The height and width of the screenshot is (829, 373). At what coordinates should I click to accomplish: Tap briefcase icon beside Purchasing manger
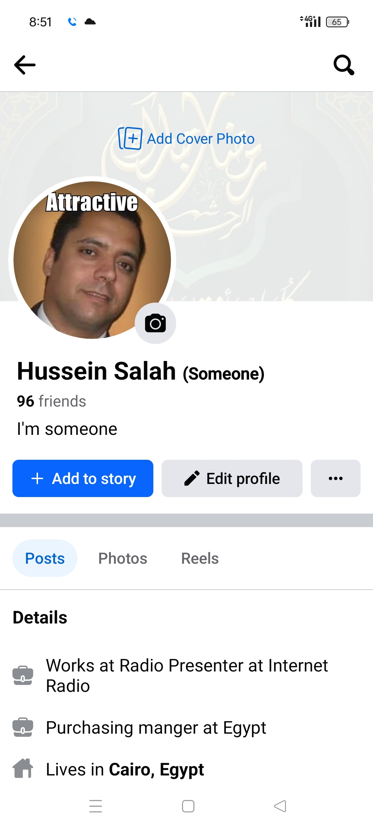point(23,727)
